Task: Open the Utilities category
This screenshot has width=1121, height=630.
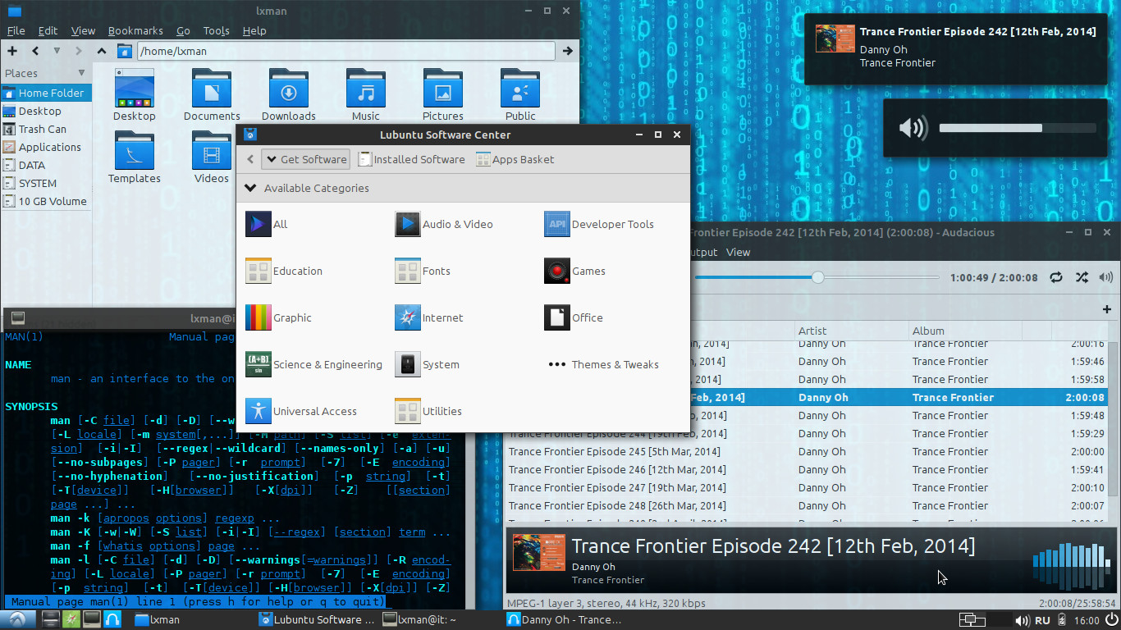Action: click(x=428, y=411)
